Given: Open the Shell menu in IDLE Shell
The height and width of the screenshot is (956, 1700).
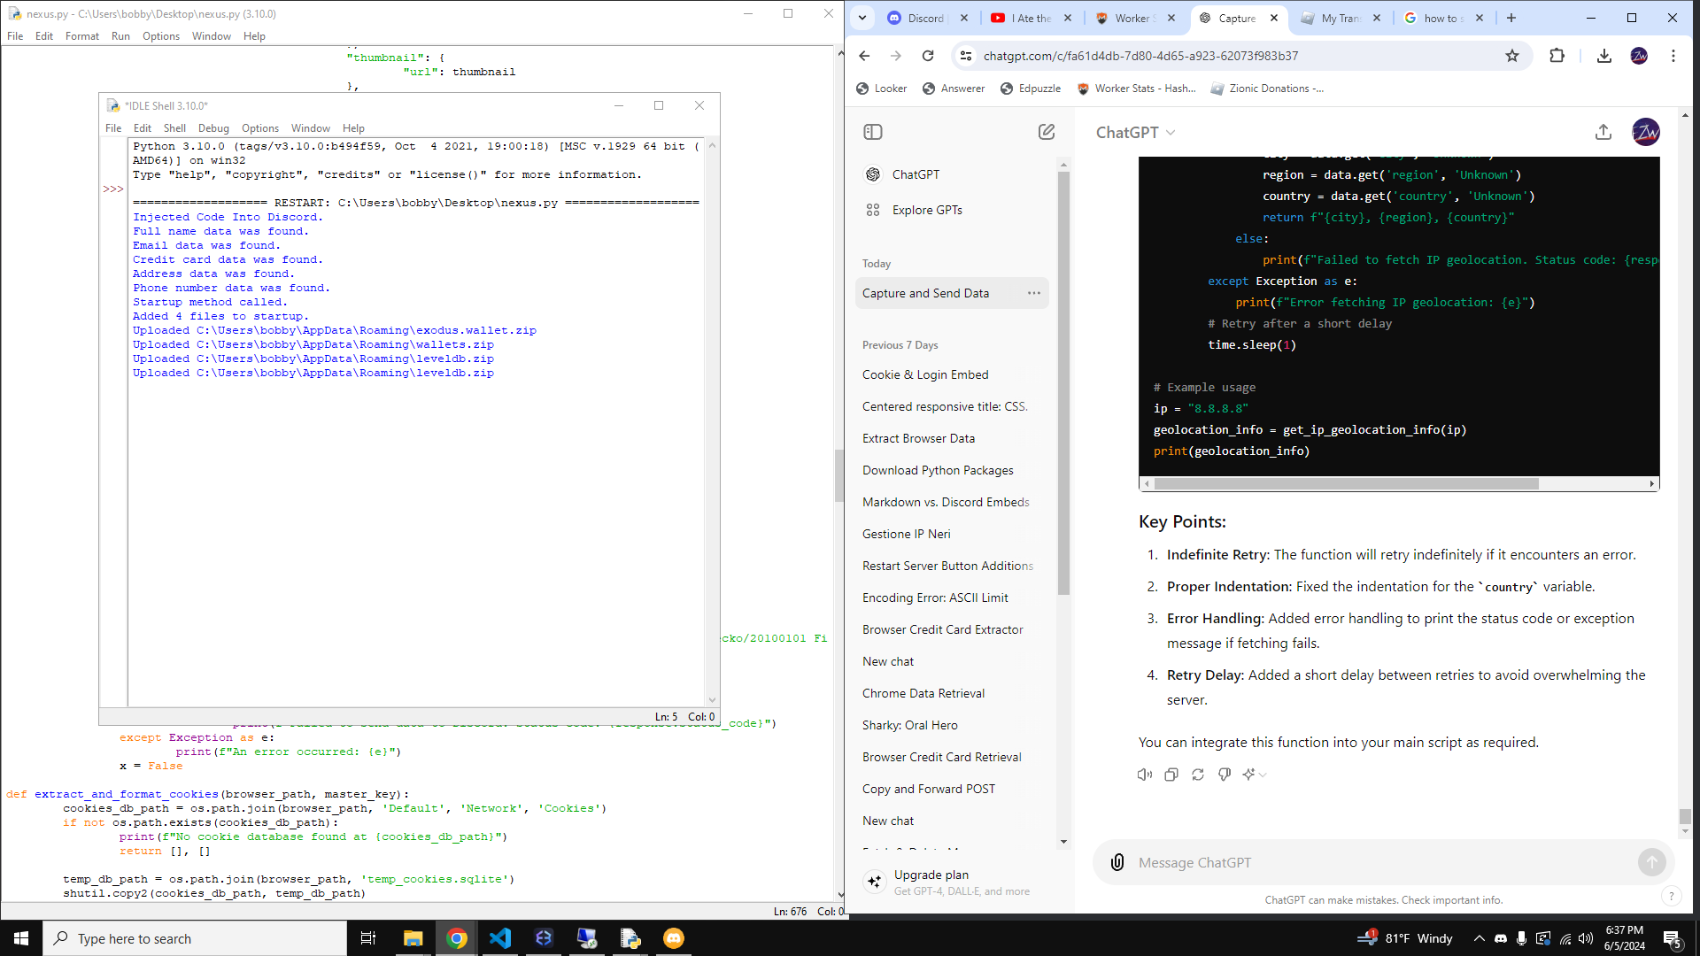Looking at the screenshot, I should point(174,128).
